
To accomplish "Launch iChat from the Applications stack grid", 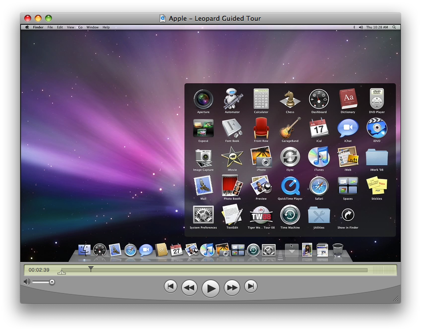I will tap(348, 128).
